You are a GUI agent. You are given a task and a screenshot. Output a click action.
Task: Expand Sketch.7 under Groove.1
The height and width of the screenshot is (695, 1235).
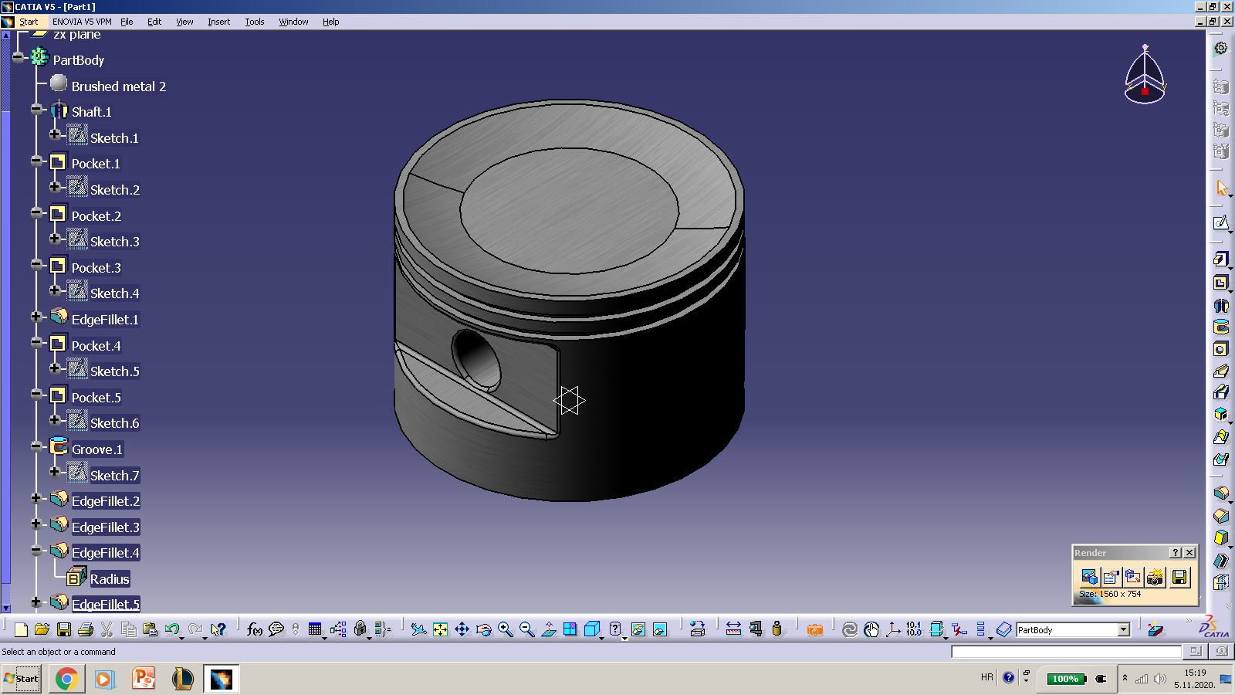pyautogui.click(x=55, y=472)
